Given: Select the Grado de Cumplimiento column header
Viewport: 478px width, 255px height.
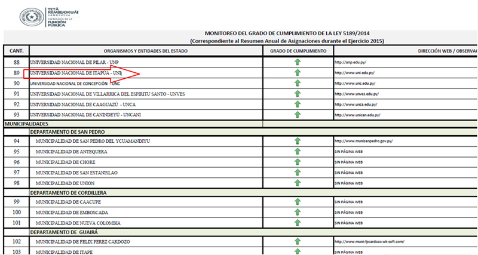Looking at the screenshot, I should point(298,51).
